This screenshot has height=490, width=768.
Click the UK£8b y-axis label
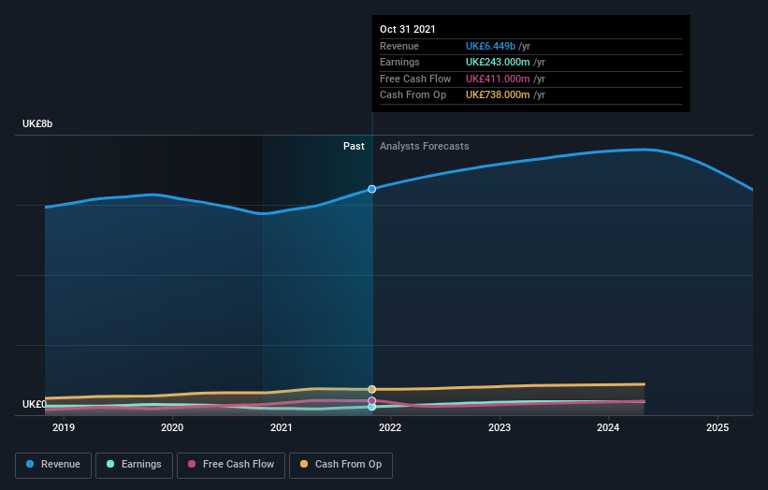37,123
